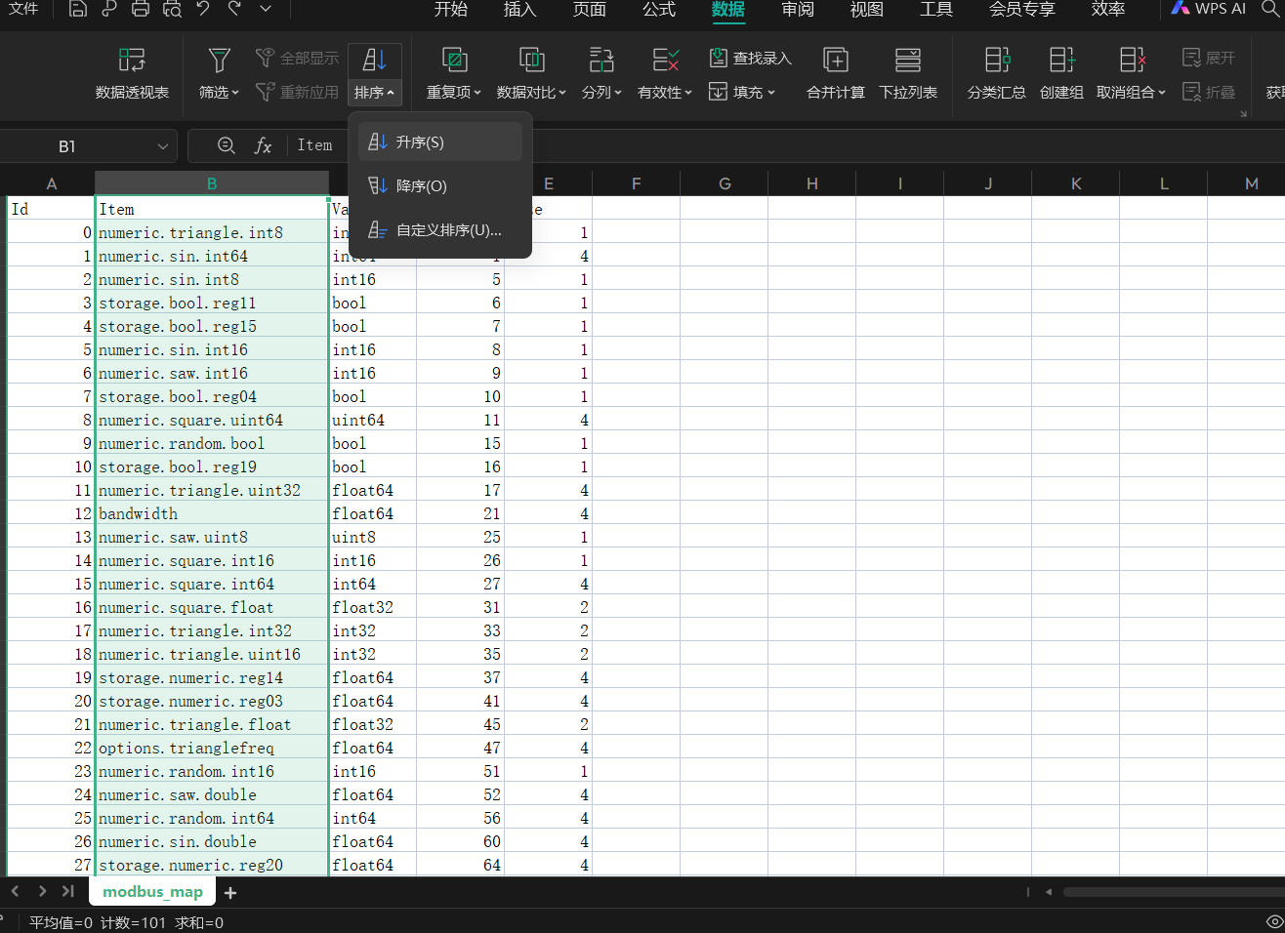
Task: Click the Create Group (创建组) icon
Action: (1061, 61)
